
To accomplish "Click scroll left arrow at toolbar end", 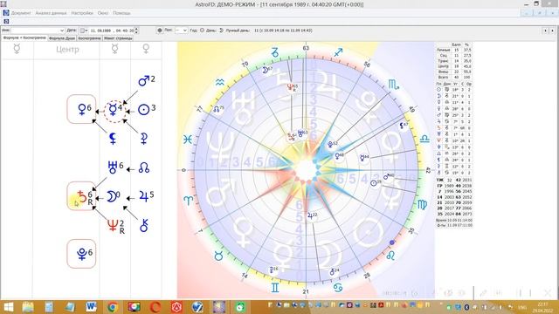I will (x=545, y=31).
